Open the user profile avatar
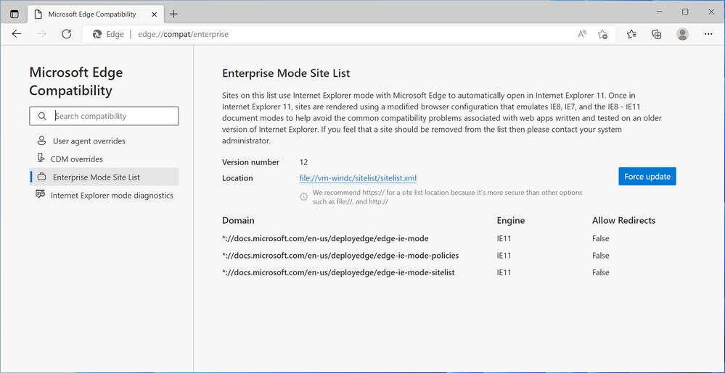725x373 pixels. tap(682, 34)
